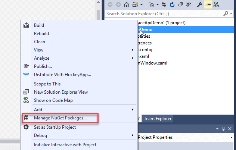The height and width of the screenshot is (150, 236).
Task: Click the Home icon in Solution Explorer toolbar
Action: 127,5
